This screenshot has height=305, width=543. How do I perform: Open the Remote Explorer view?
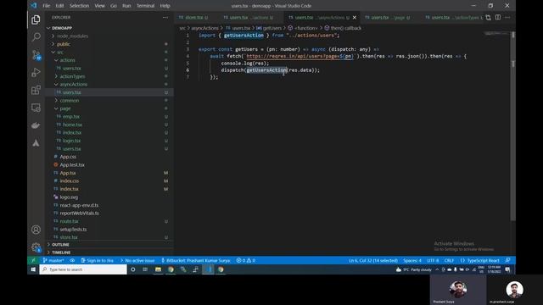36,108
